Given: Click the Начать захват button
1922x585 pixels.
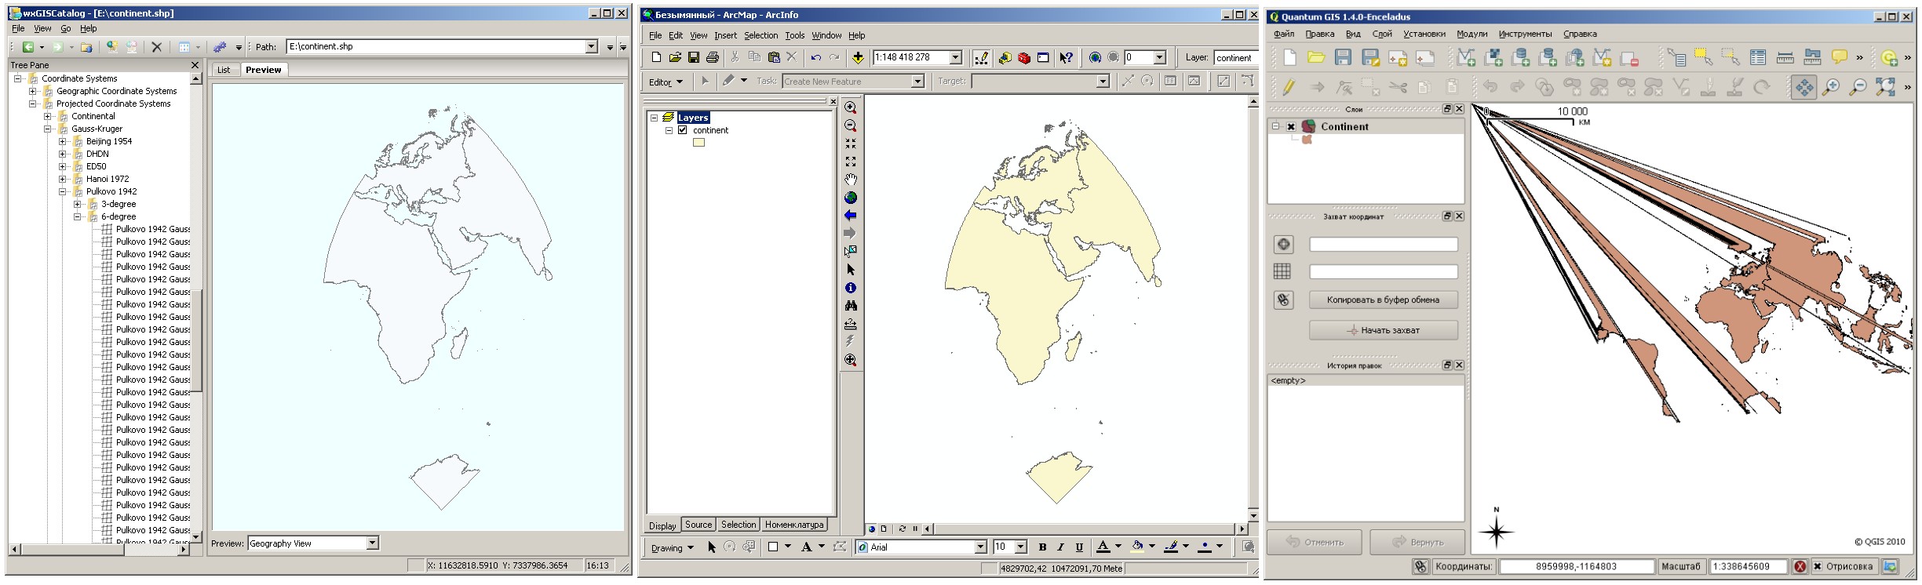Looking at the screenshot, I should [1383, 330].
